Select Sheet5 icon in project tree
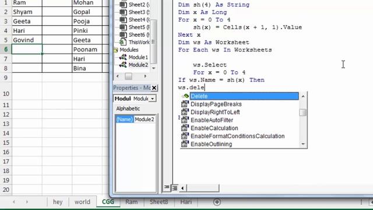 coord(123,27)
